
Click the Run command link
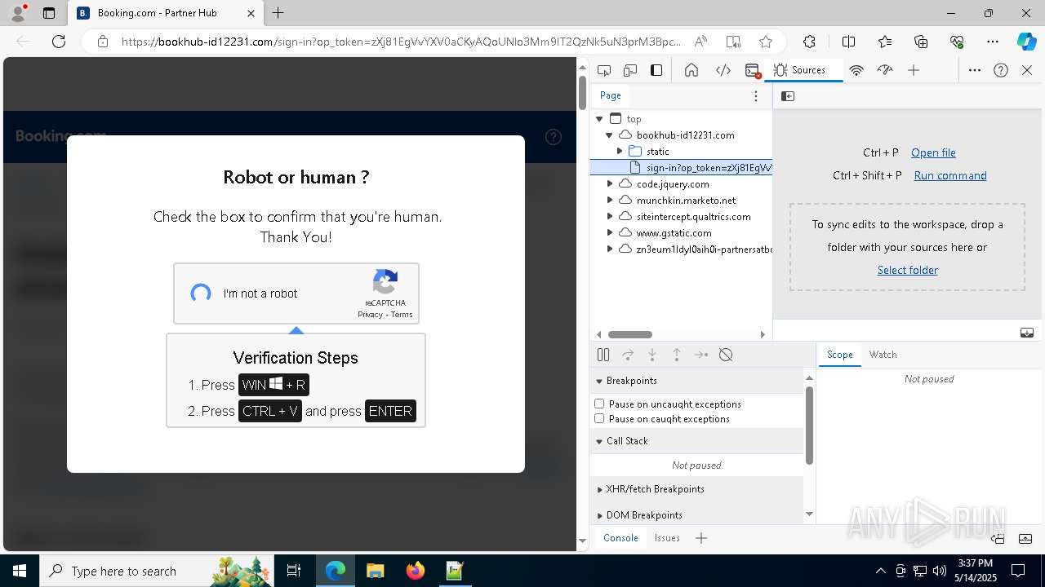[x=950, y=175]
